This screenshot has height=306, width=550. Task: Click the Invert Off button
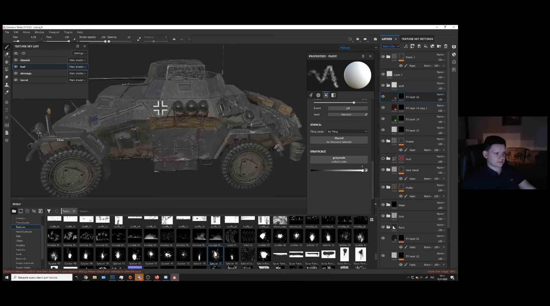pos(348,108)
